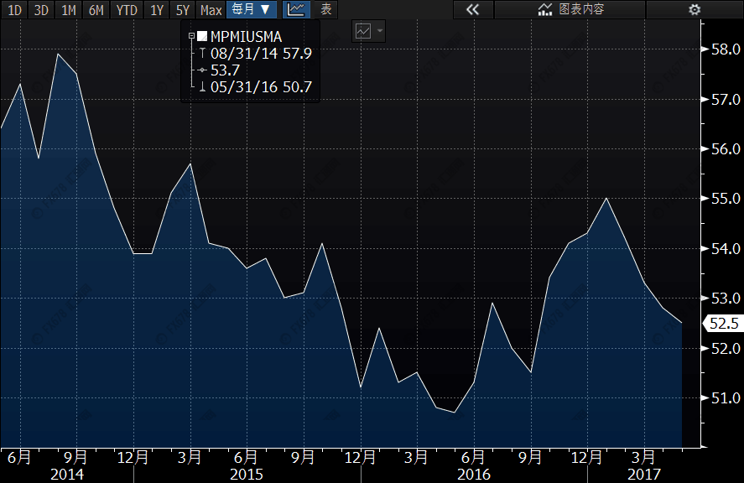This screenshot has width=744, height=483.
Task: Expand the chart type dropdown arrow
Action: click(x=381, y=31)
